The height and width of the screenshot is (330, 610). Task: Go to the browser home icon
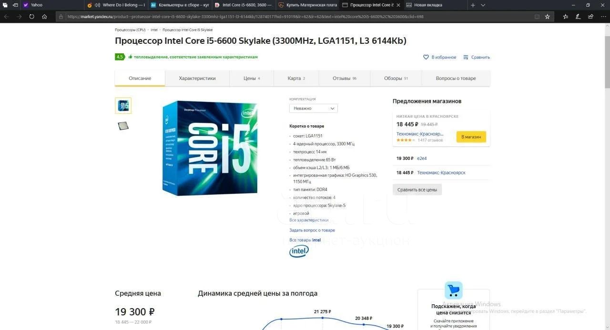pyautogui.click(x=44, y=16)
